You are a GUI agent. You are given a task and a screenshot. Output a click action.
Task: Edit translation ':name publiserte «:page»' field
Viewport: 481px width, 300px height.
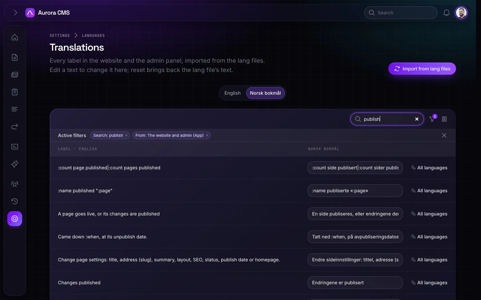(x=355, y=191)
